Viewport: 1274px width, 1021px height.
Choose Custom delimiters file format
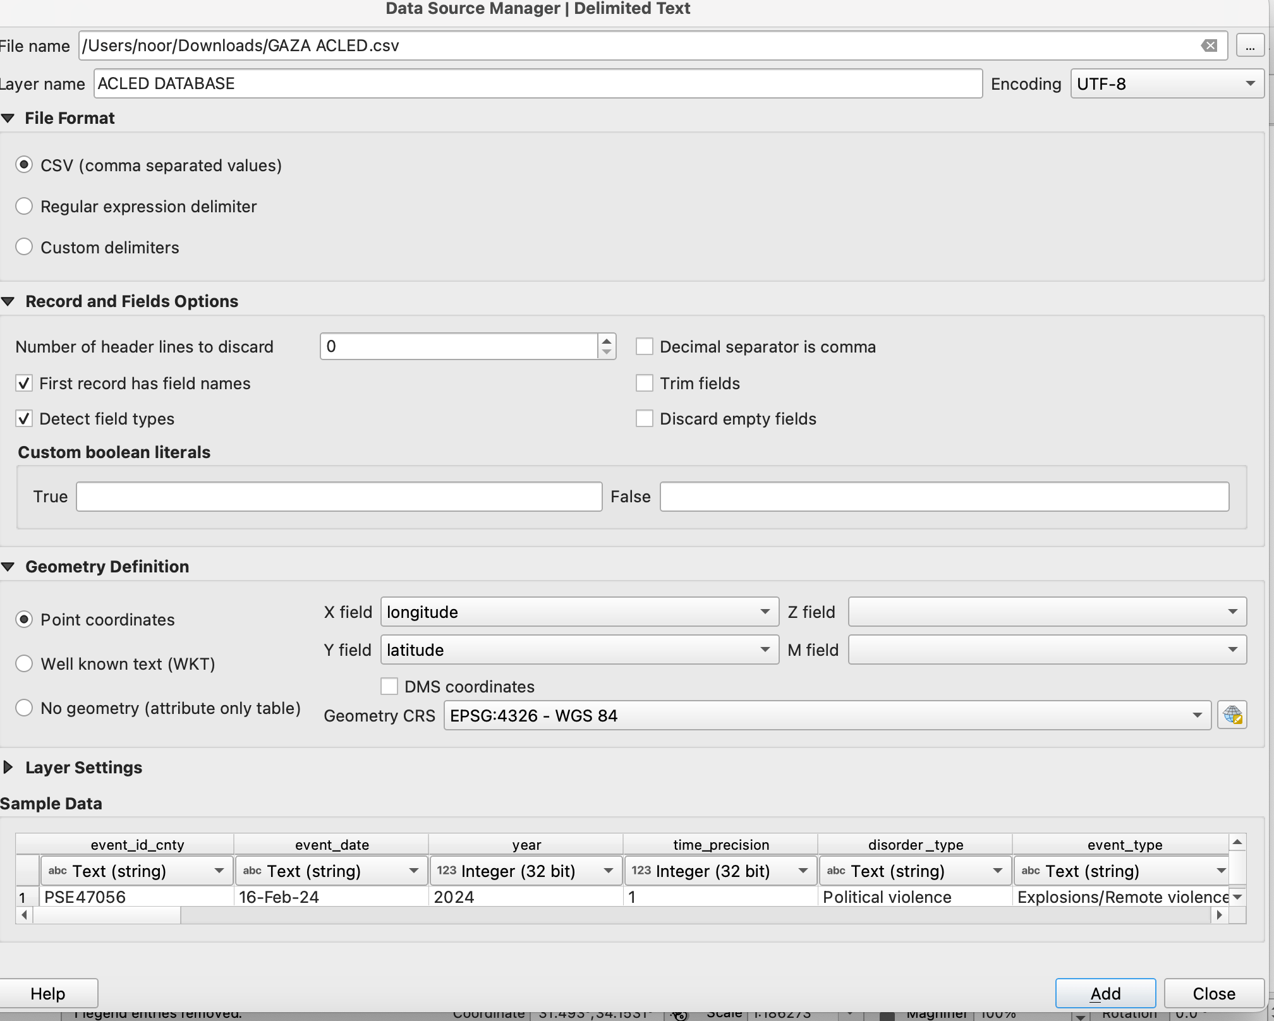tap(24, 247)
